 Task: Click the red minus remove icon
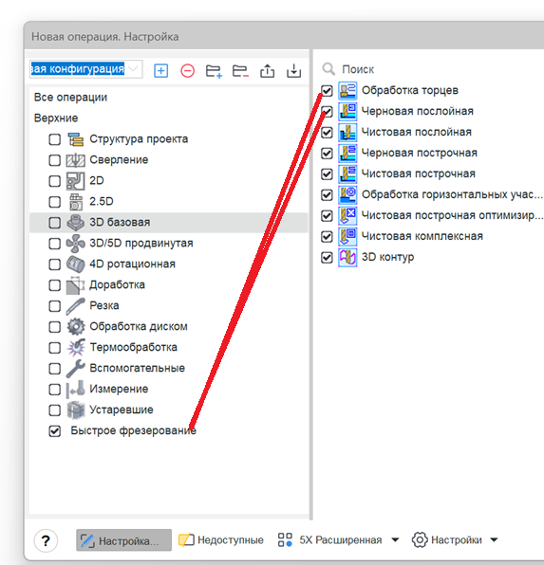[x=187, y=70]
